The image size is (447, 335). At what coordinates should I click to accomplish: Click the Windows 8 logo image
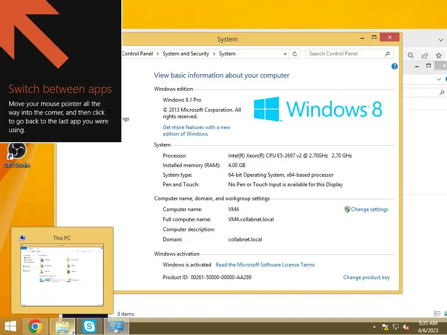[318, 109]
